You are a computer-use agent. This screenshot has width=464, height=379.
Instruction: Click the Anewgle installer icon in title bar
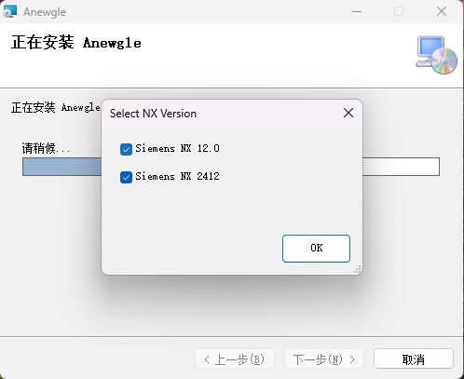[x=9, y=12]
